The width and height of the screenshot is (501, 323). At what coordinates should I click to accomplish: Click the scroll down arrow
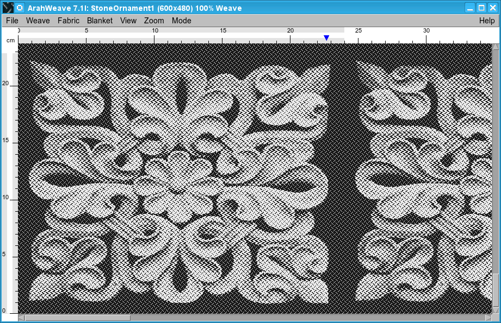point(496,311)
